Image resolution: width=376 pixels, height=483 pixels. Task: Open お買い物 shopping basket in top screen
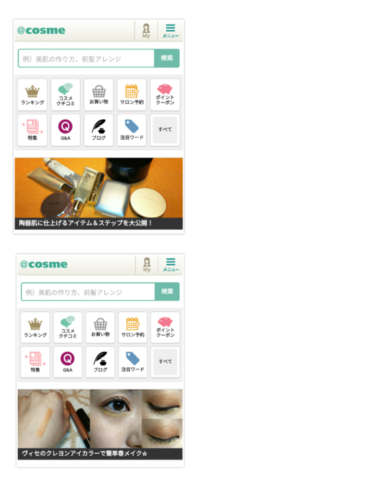[98, 95]
